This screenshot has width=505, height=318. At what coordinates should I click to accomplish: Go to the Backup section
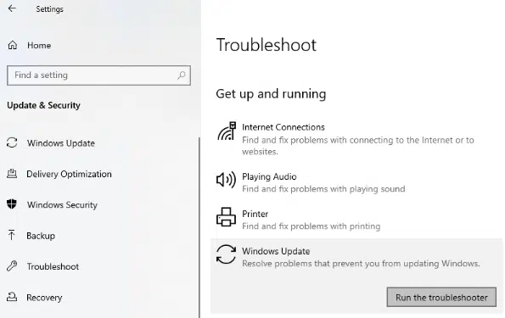click(41, 236)
